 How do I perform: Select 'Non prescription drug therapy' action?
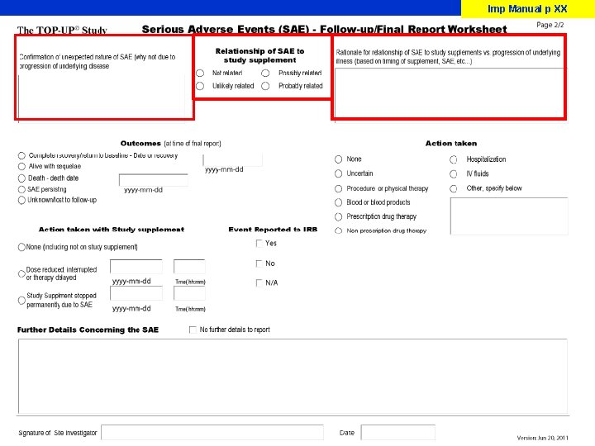[338, 230]
